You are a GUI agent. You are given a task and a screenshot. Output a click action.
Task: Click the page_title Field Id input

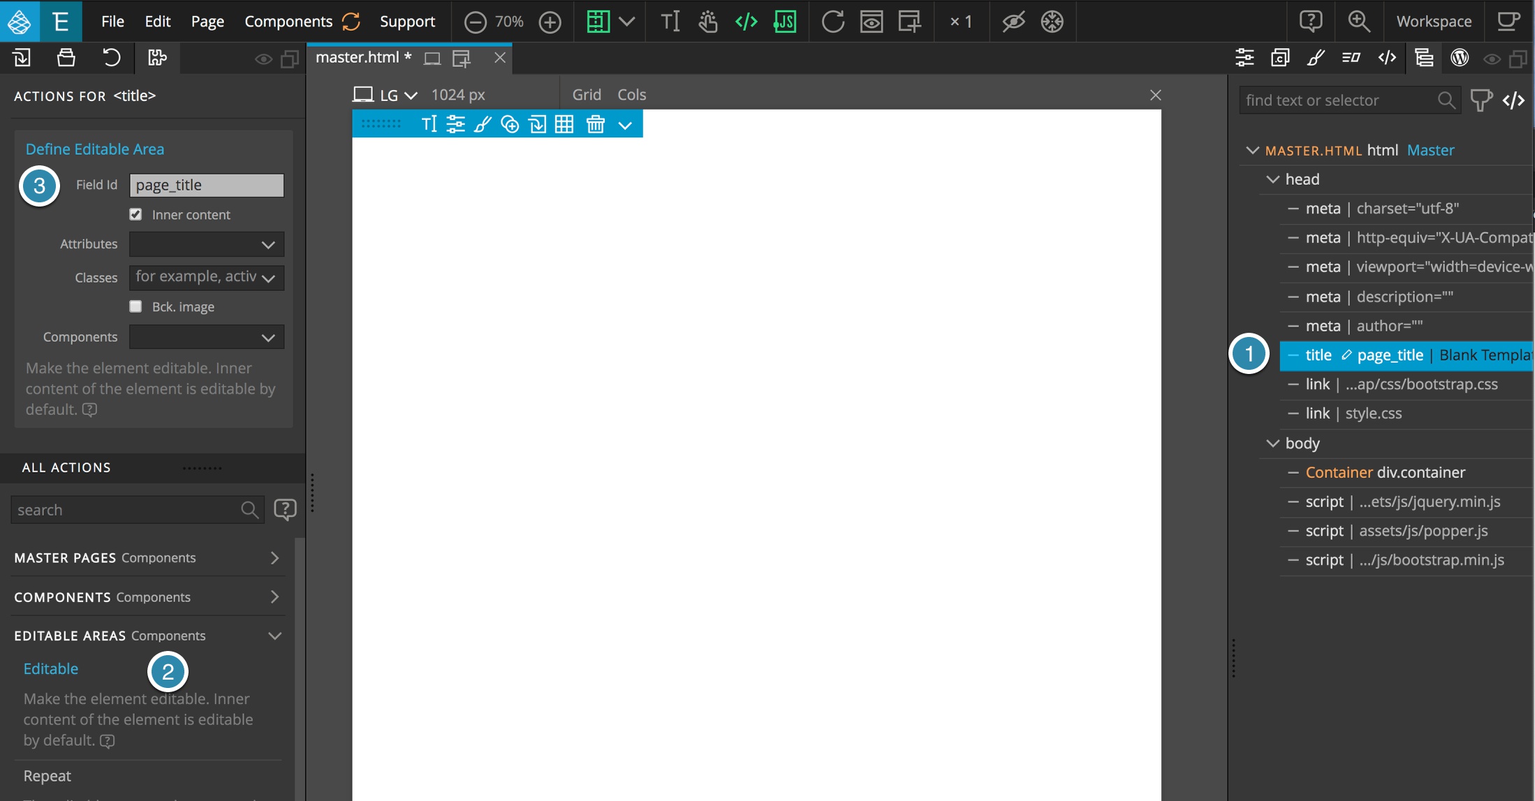tap(206, 184)
